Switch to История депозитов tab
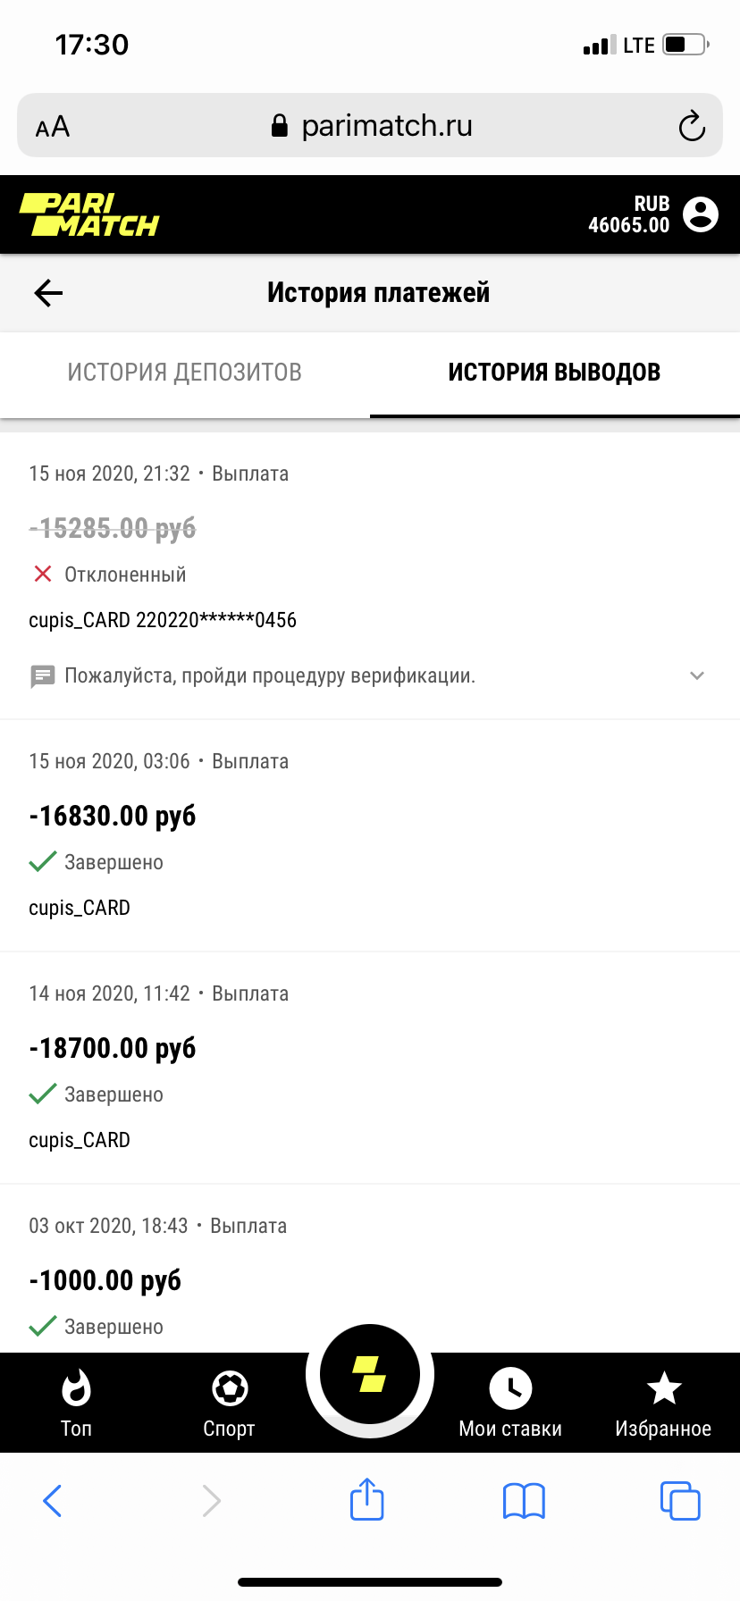Viewport: 740px width, 1601px height. pyautogui.click(x=185, y=373)
